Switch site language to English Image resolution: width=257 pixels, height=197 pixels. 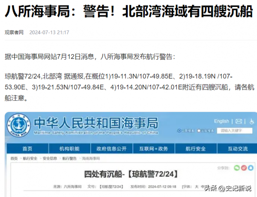click(x=221, y=121)
